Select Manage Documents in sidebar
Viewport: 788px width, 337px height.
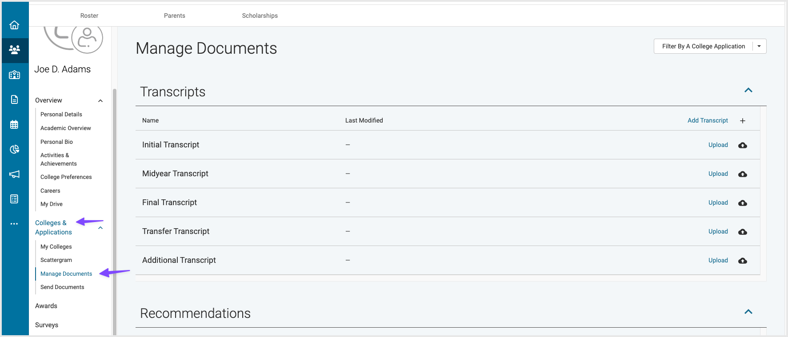click(x=66, y=274)
